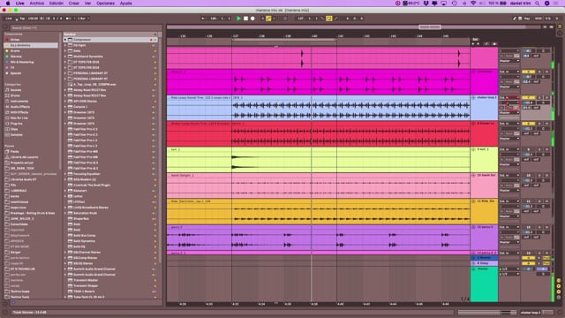Select the Drums category in browser

point(15,95)
